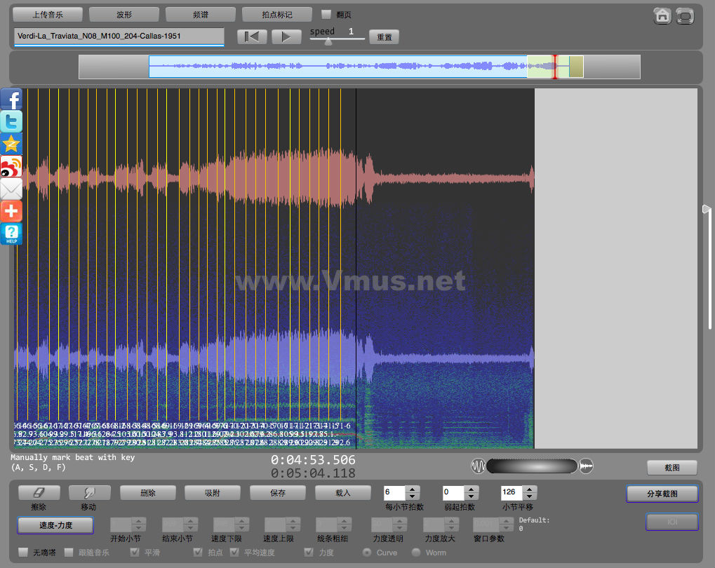
Task: Click the 速度-力度 tempo-dynamics button
Action: coord(55,525)
